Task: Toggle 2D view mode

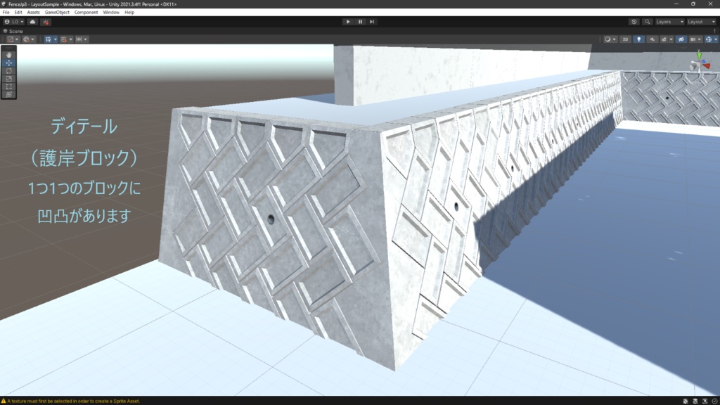Action: [x=625, y=39]
